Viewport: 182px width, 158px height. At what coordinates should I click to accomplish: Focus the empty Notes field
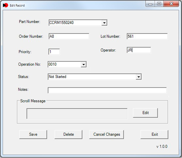pos(107,90)
